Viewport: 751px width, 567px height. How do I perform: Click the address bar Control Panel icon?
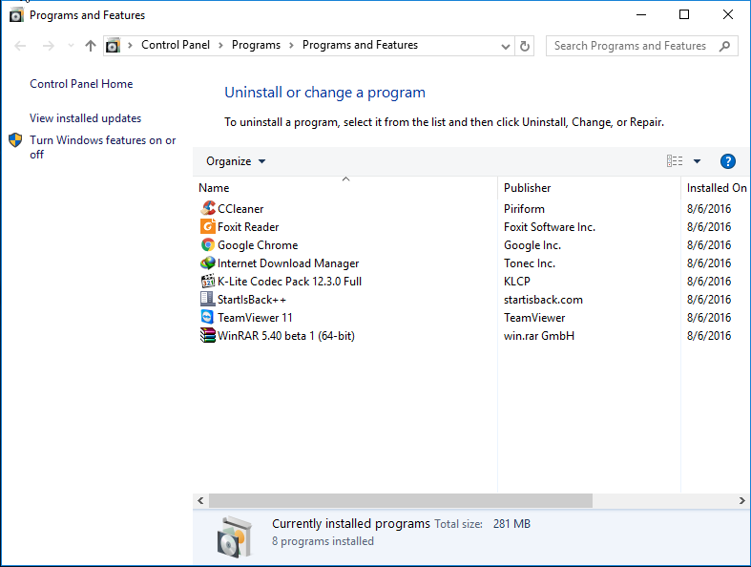(113, 46)
